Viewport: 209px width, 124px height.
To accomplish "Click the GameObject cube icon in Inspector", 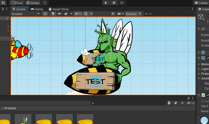I will (x=201, y=17).
